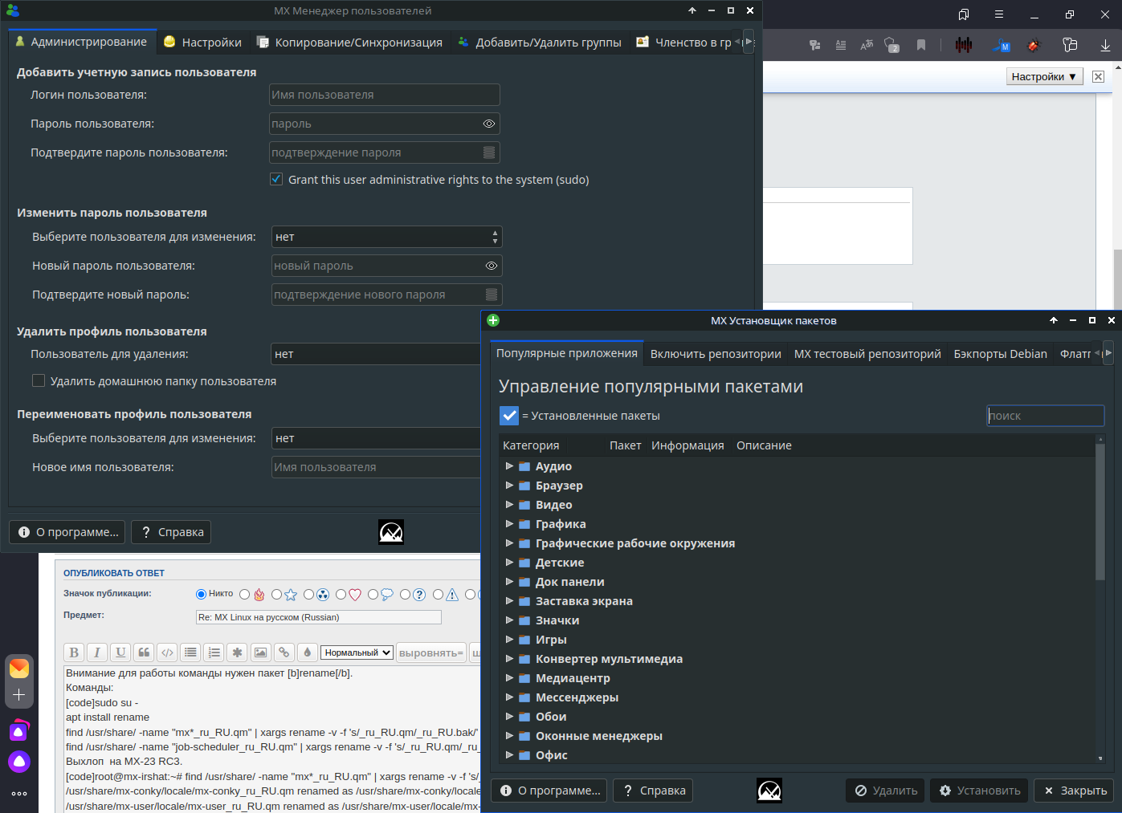1122x813 pixels.
Task: Open 'MX тестовый репозиторий' tab
Action: [x=867, y=354]
